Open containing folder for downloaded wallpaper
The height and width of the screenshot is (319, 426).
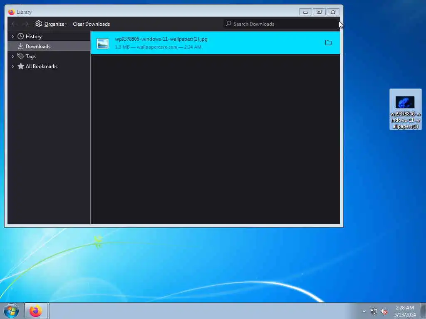pyautogui.click(x=328, y=43)
